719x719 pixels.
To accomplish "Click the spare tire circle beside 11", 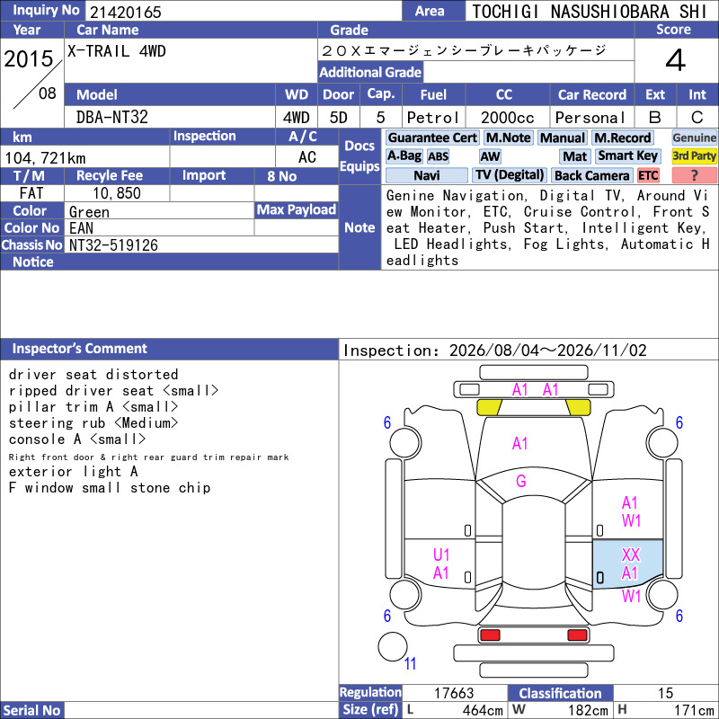I will (x=393, y=646).
